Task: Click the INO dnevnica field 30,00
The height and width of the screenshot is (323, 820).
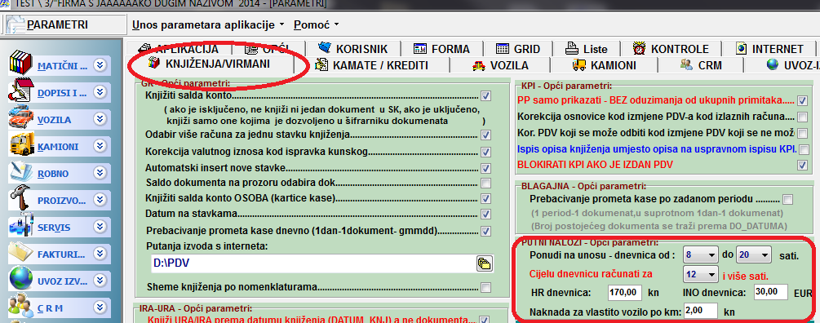Action: [x=771, y=292]
